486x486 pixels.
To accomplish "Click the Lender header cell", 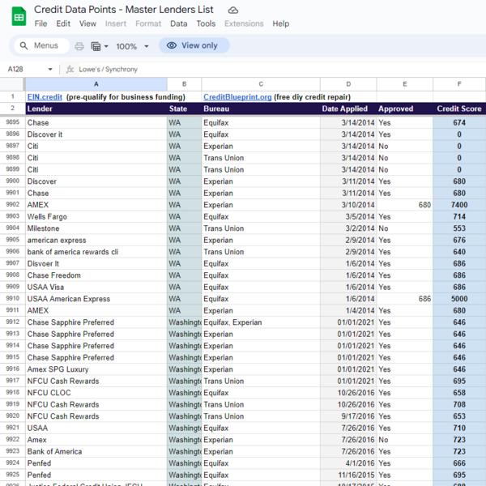I will [96, 109].
